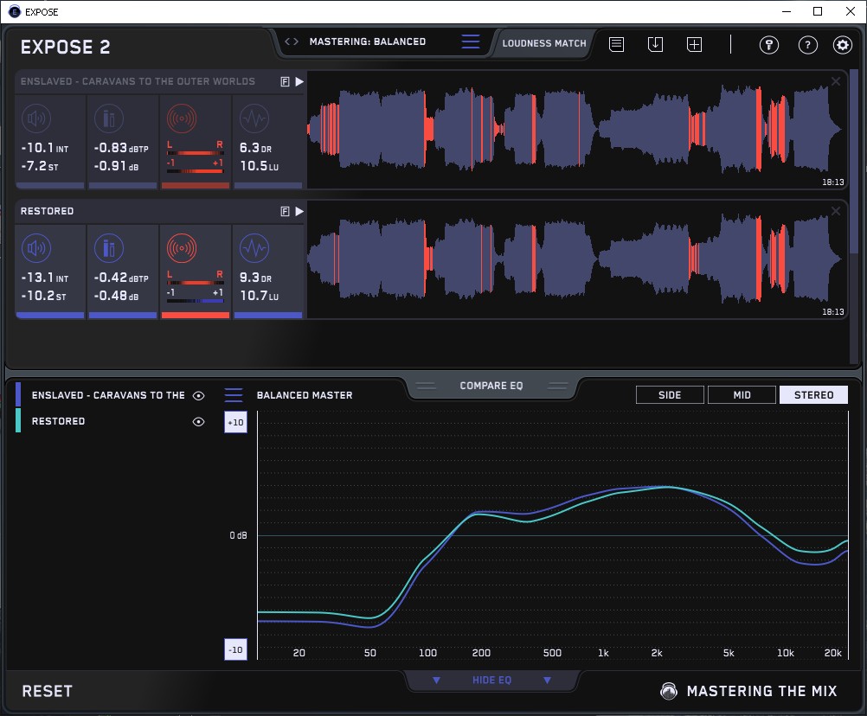Select the STEREO EQ view
867x716 pixels.
(x=813, y=395)
